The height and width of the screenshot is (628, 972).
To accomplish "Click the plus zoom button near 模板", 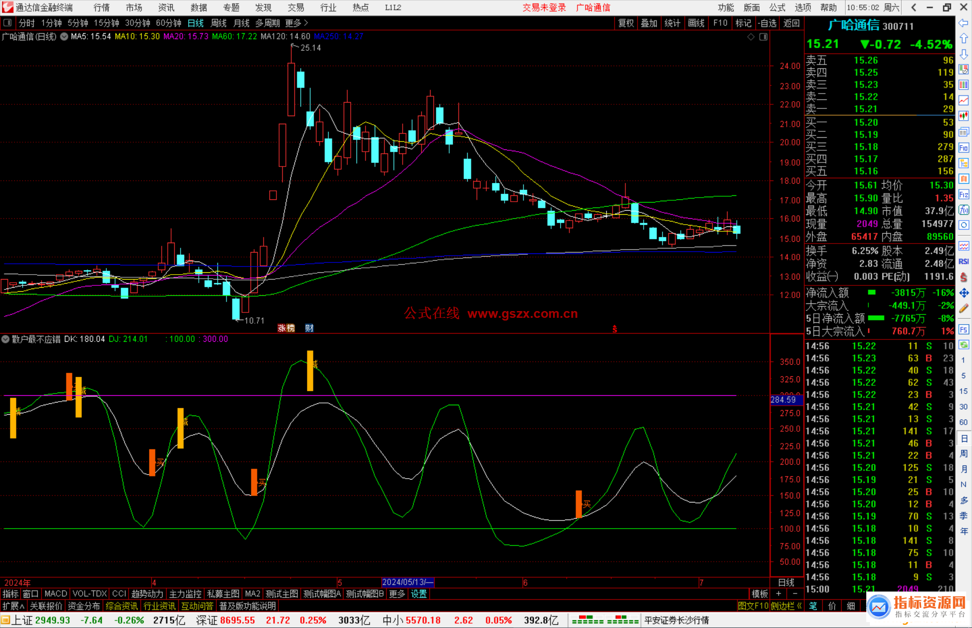I will (778, 594).
